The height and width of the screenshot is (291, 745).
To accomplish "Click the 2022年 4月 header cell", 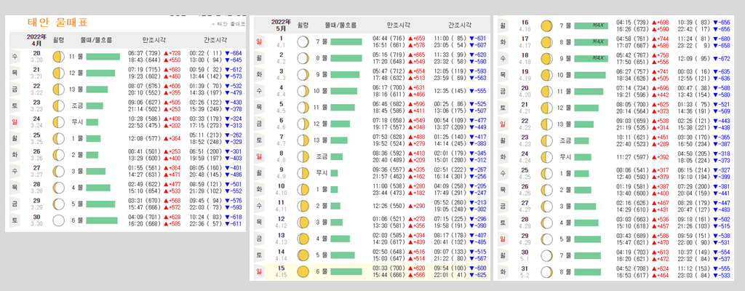I will click(36, 40).
